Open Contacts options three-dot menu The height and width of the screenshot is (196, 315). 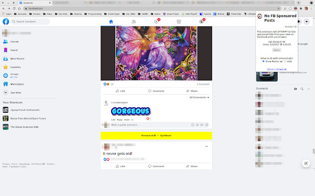(x=309, y=89)
